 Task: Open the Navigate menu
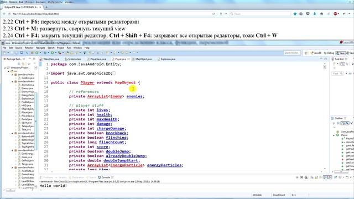point(40,48)
